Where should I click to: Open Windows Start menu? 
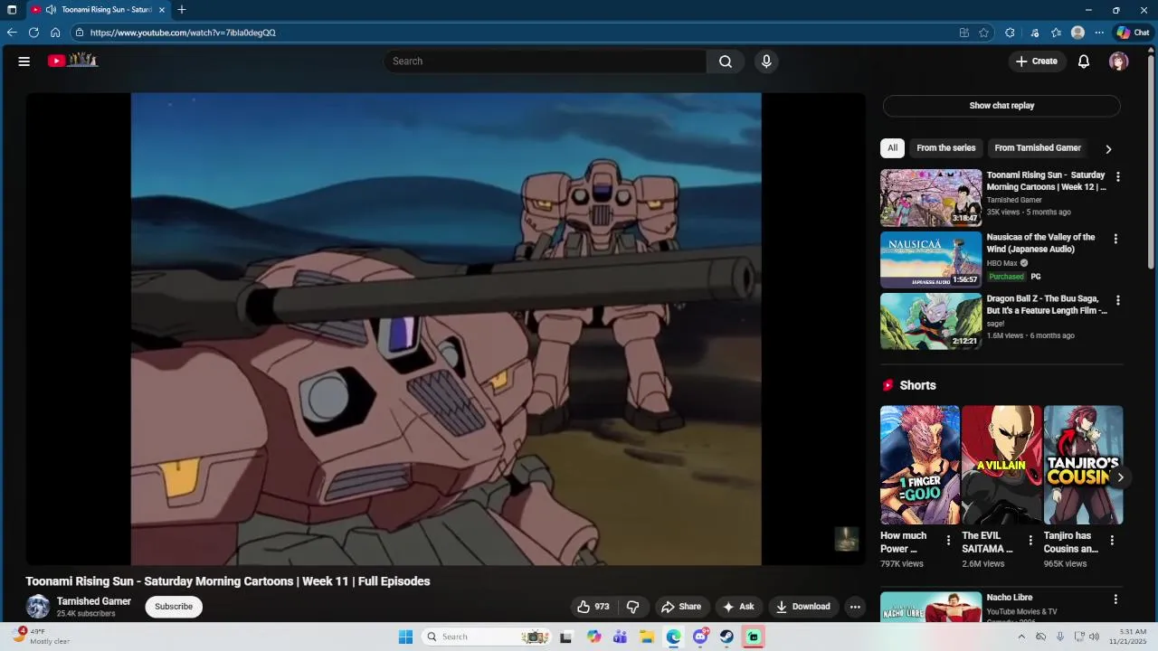pos(405,637)
